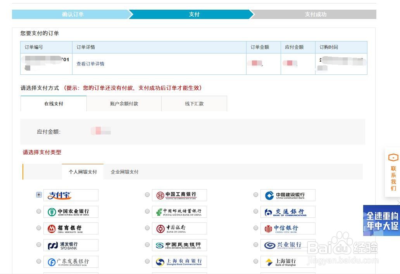Select the radio button for 上海银行

[255, 261]
